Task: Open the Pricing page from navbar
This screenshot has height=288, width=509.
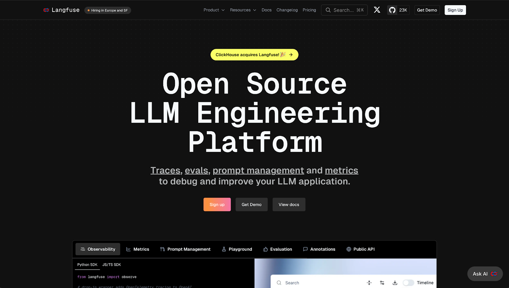Action: (x=309, y=10)
